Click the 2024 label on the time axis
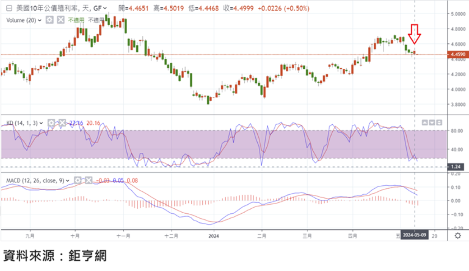The height and width of the screenshot is (271, 469). click(x=213, y=236)
